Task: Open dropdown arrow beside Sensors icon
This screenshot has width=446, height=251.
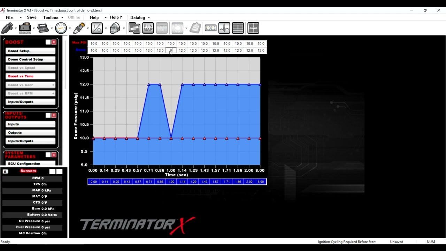Action: tap(33, 28)
